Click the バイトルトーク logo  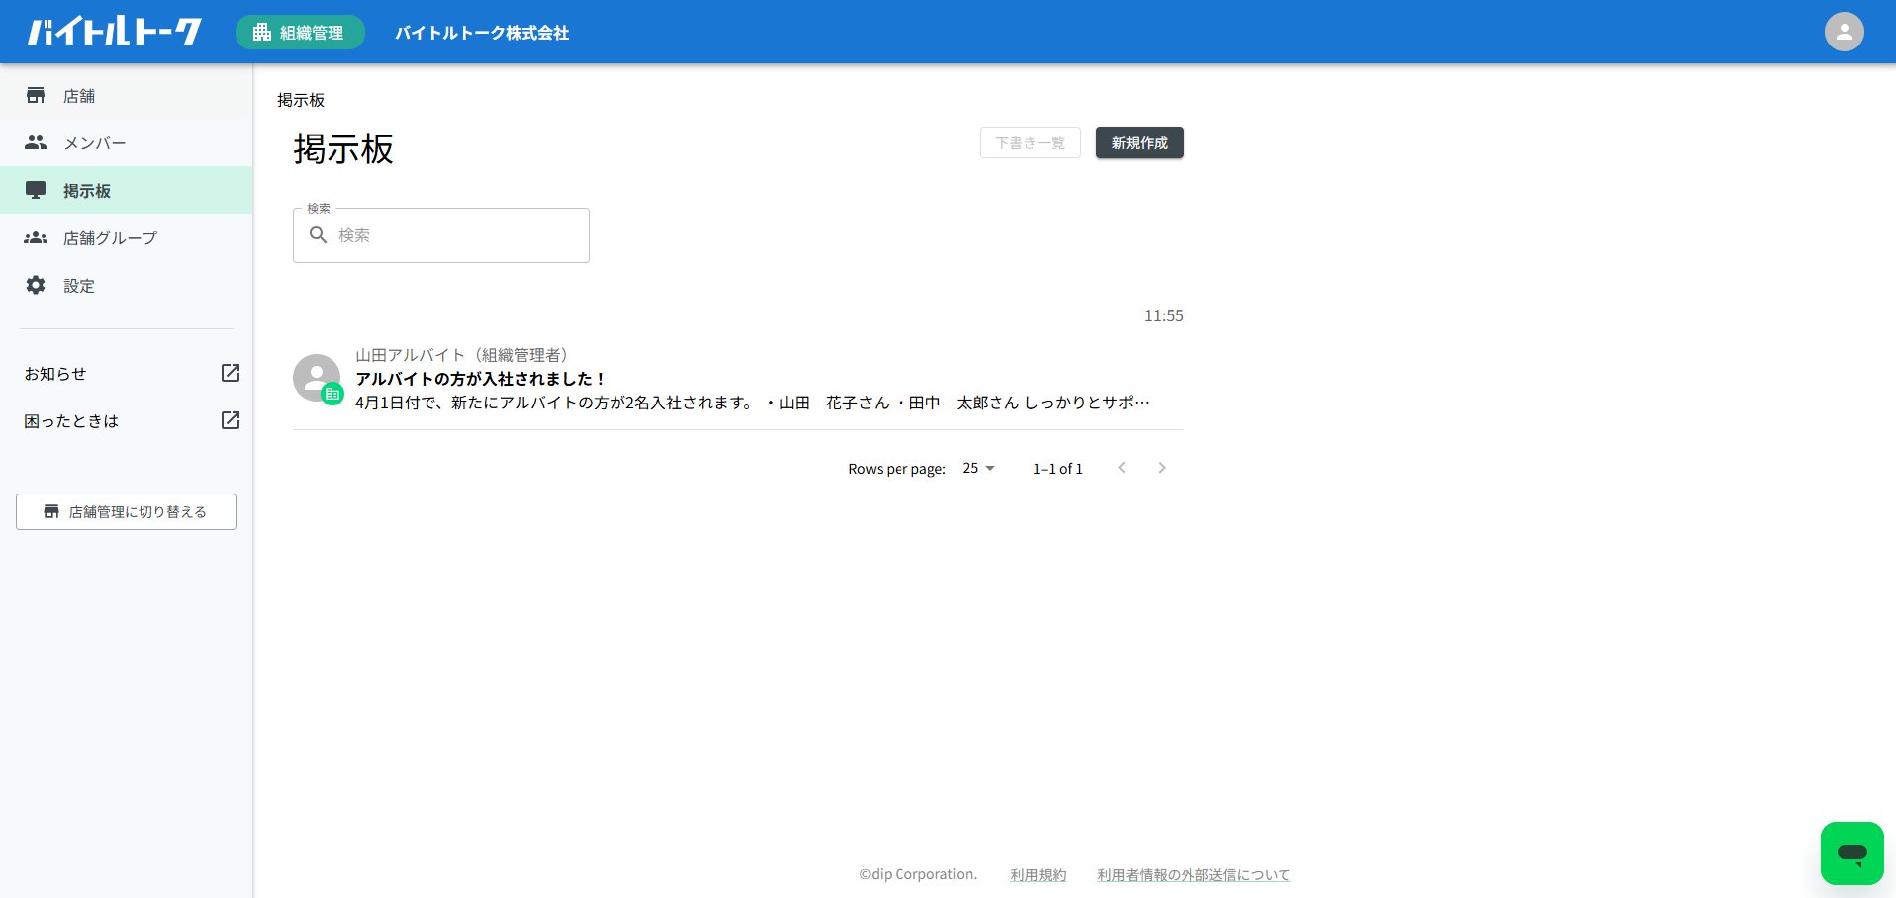click(x=115, y=32)
